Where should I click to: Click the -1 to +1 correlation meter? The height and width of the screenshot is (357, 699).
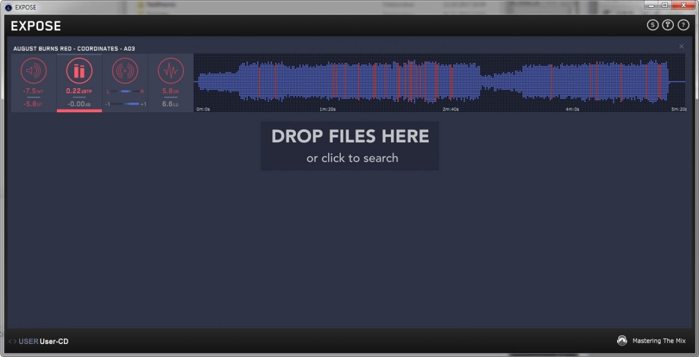[125, 104]
